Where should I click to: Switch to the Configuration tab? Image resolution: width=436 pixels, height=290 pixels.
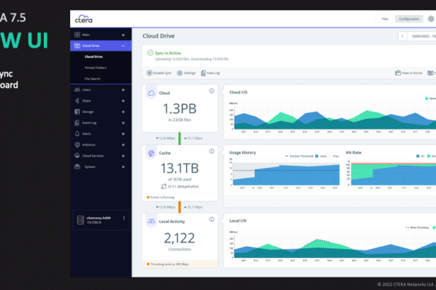pos(408,19)
